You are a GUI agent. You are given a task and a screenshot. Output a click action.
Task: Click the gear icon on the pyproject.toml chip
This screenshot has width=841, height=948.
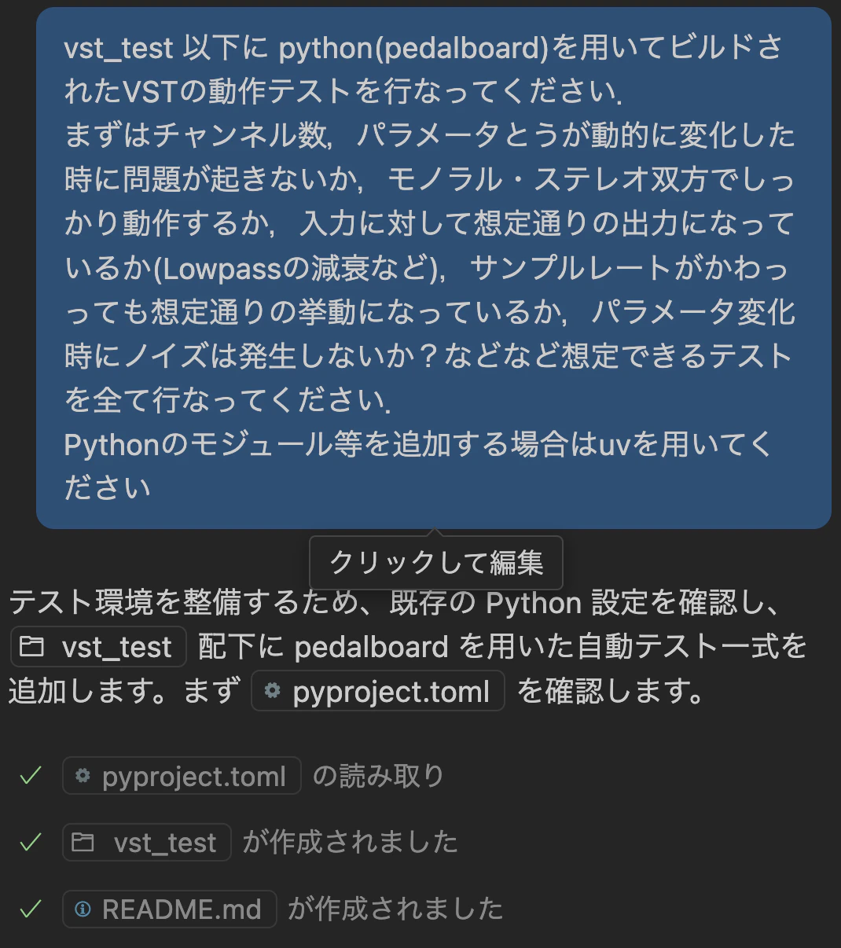[273, 691]
